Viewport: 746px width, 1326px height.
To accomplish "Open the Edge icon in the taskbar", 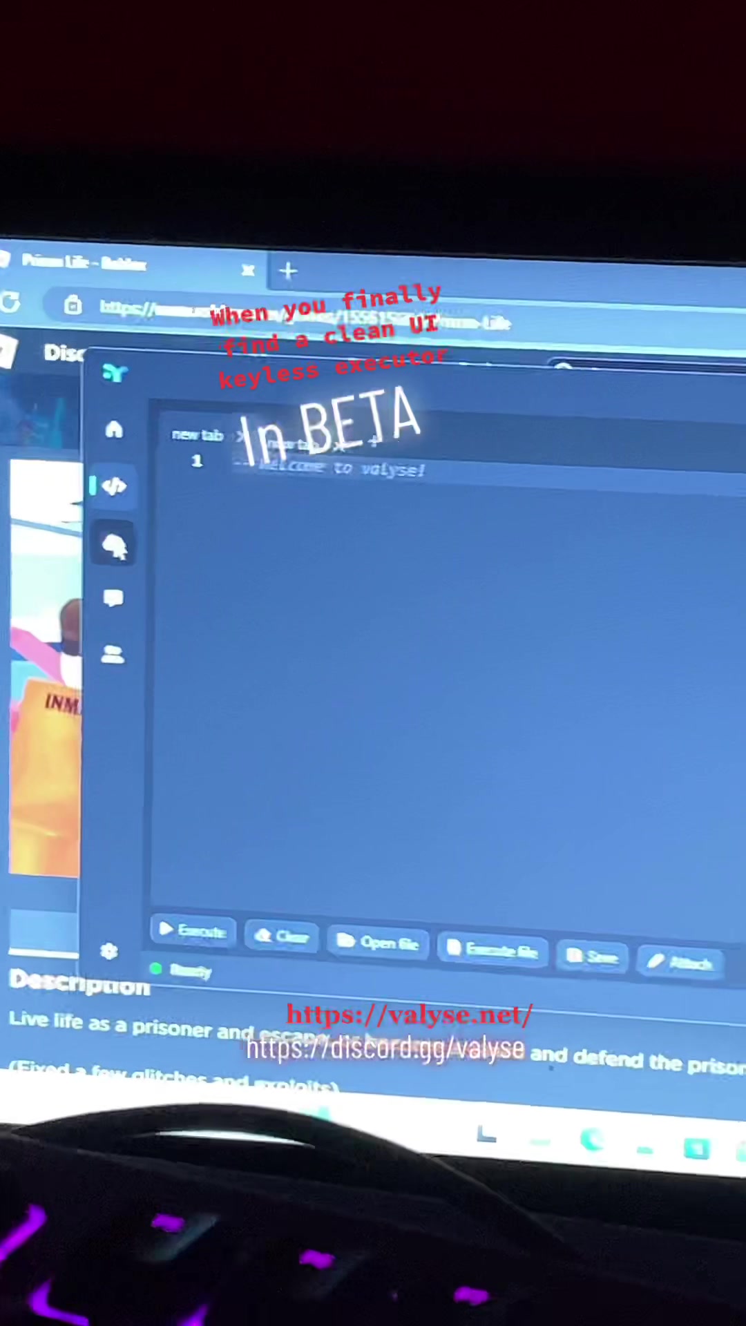I will 591,1140.
